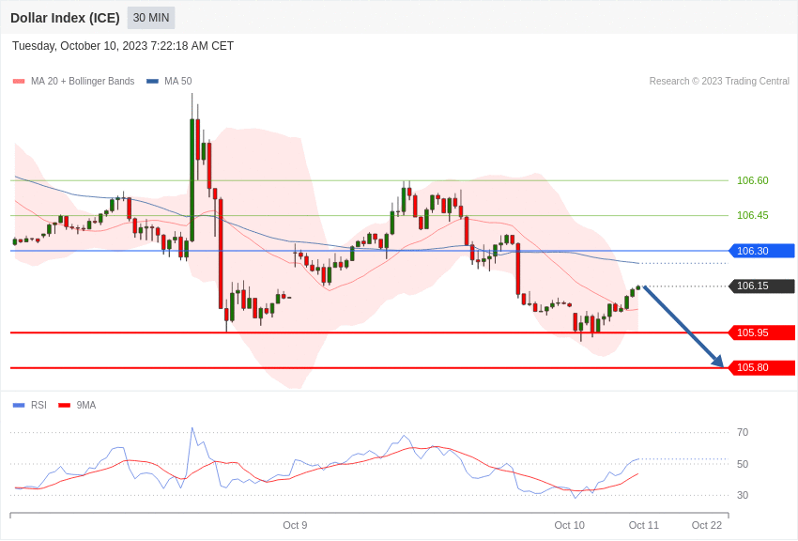Click the red 105.95 support price tag
Image resolution: width=798 pixels, height=541 pixels.
point(762,332)
